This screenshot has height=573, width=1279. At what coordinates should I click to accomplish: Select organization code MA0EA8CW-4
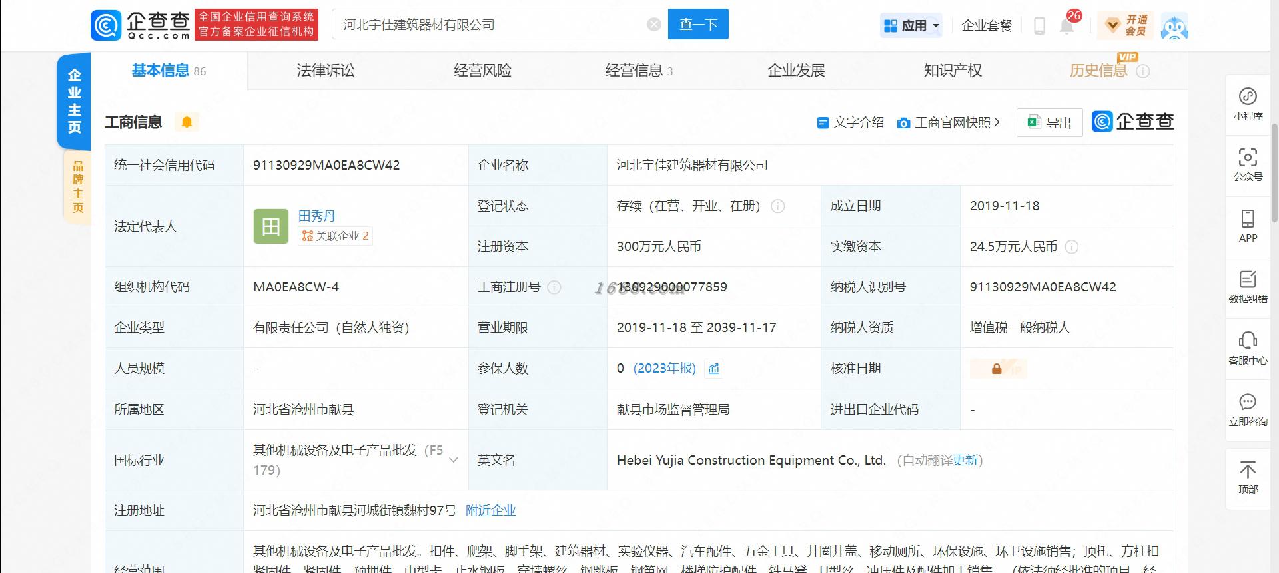[296, 287]
